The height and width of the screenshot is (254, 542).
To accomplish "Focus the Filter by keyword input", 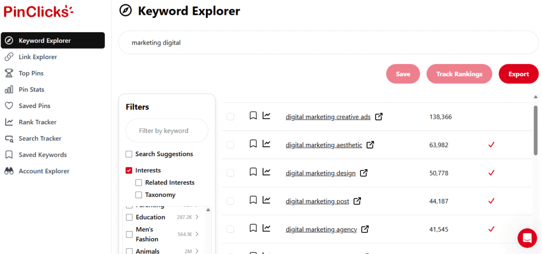I will click(167, 131).
